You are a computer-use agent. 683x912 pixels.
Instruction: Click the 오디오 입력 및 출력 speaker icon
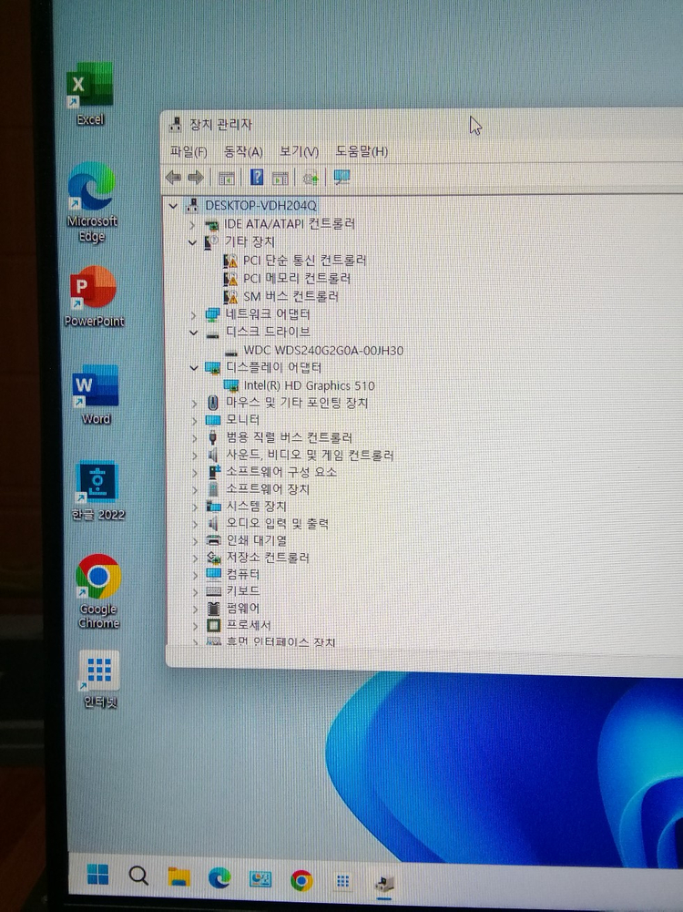click(x=214, y=524)
